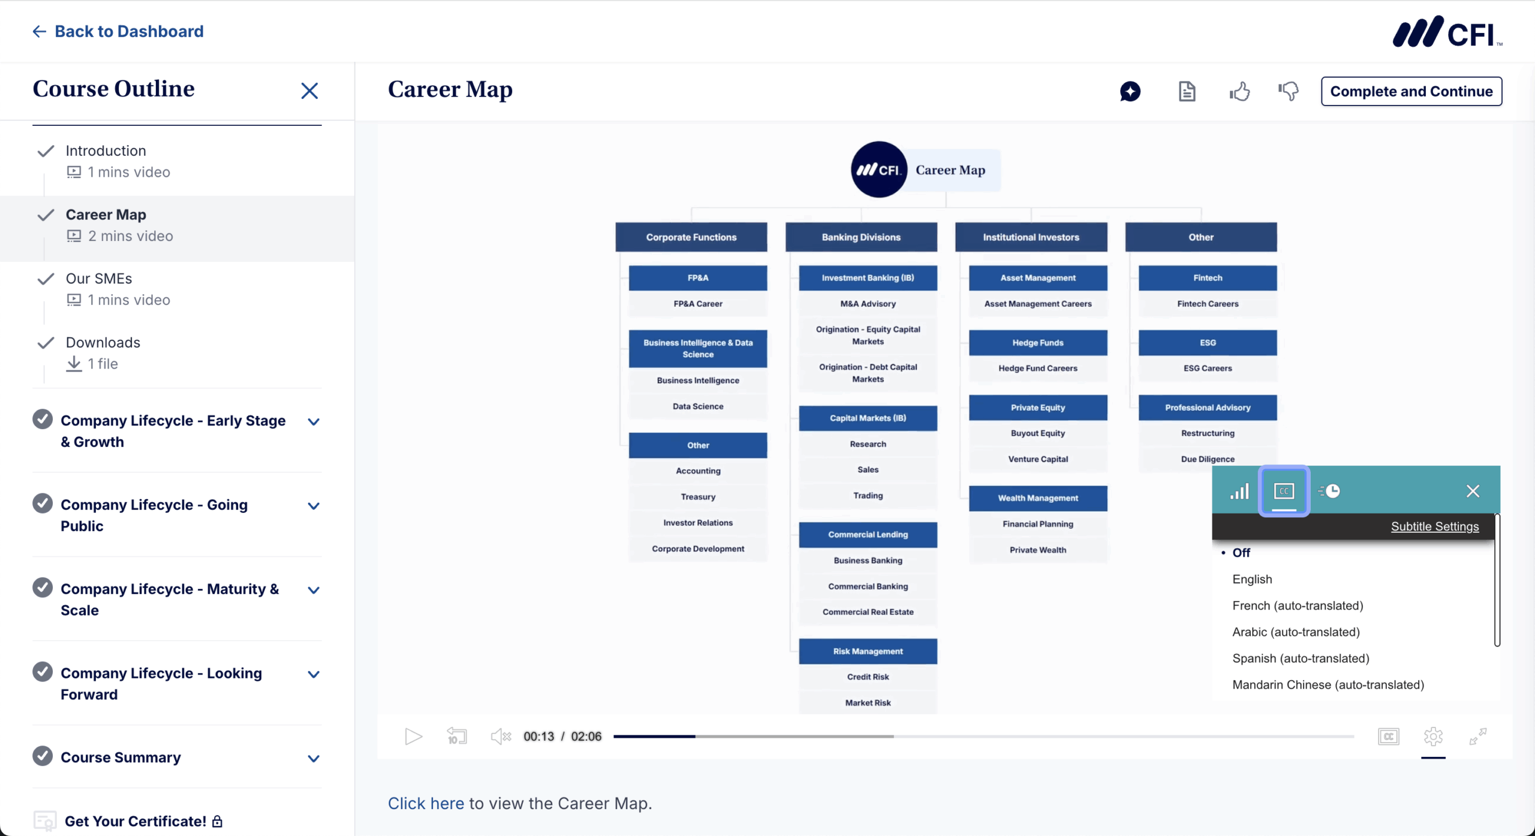Select Off subtitle option
The height and width of the screenshot is (836, 1535).
click(1241, 553)
